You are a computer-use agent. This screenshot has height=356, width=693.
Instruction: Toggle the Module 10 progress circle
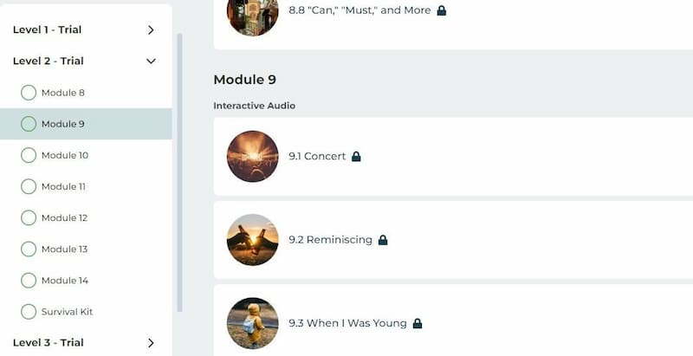coord(29,155)
